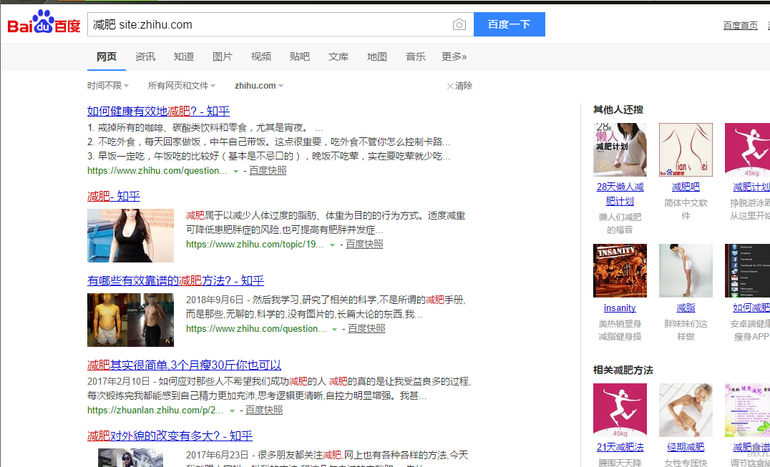The width and height of the screenshot is (770, 467).
Task: Open 百度快照 for 2018年9月6日 result
Action: click(x=366, y=329)
